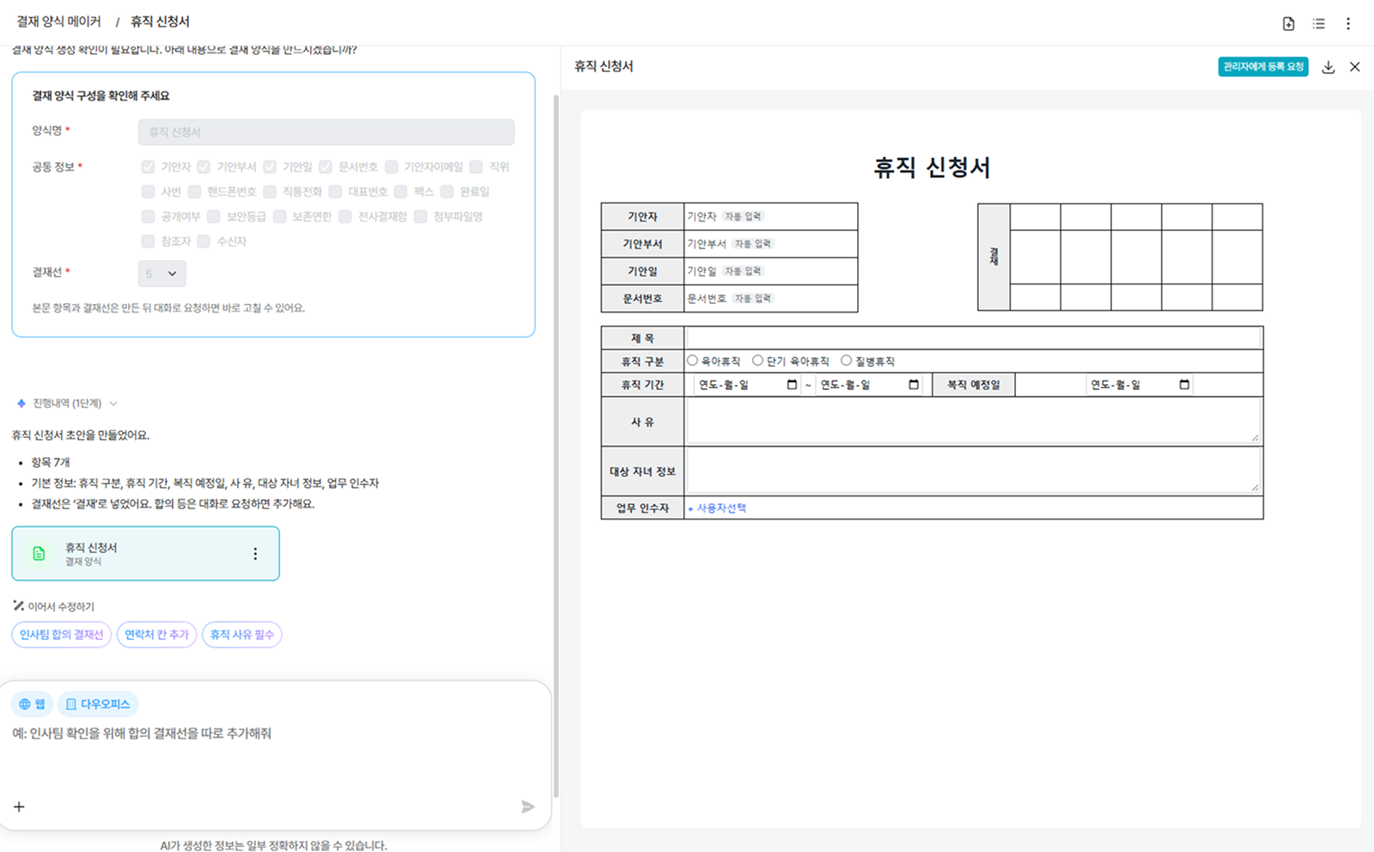Toggle the 기안부서 checkbox

coord(204,167)
